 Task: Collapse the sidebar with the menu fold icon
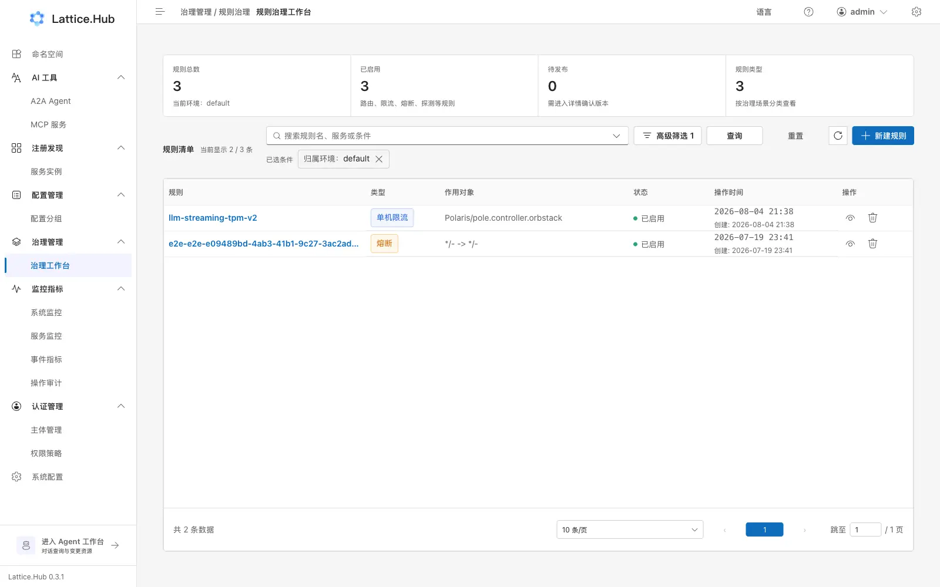(x=160, y=12)
